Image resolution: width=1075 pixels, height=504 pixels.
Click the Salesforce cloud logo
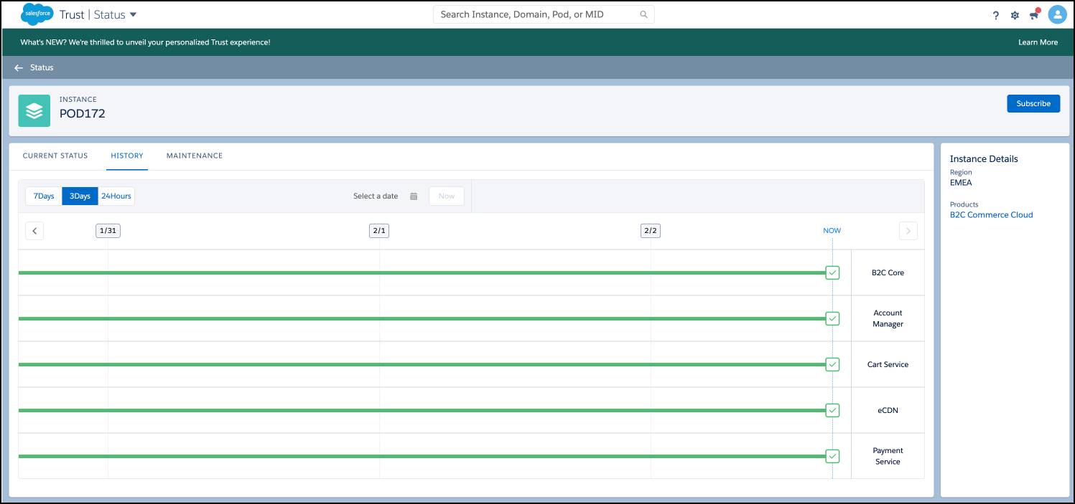pyautogui.click(x=37, y=14)
